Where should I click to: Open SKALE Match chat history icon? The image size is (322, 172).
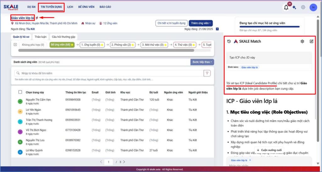[229, 41]
